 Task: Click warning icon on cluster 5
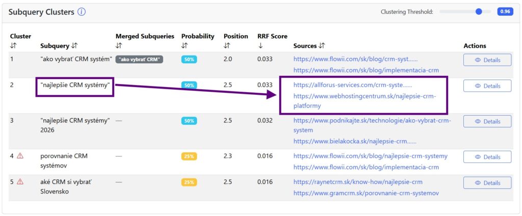[x=20, y=182]
